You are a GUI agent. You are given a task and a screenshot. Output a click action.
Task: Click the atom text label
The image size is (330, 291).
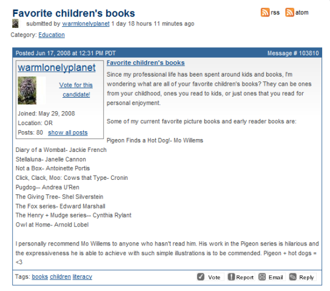302,13
